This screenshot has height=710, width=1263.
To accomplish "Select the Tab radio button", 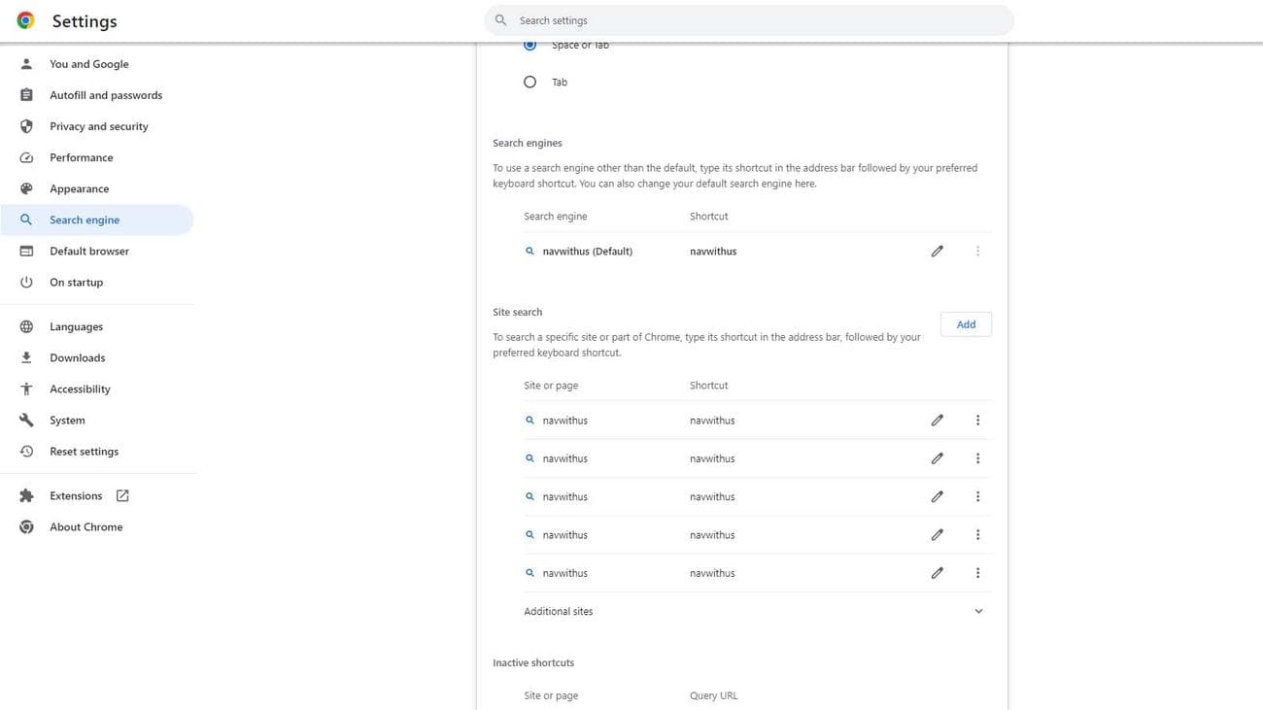I will (529, 83).
